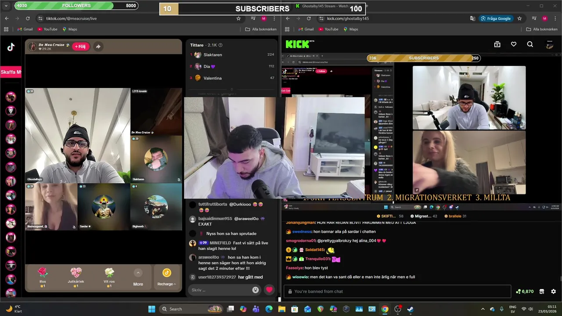The image size is (562, 316).
Task: Share the De Mea Cruise live stream
Action: click(98, 47)
